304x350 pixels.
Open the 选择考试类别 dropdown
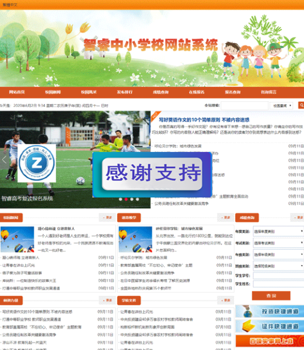278,243
